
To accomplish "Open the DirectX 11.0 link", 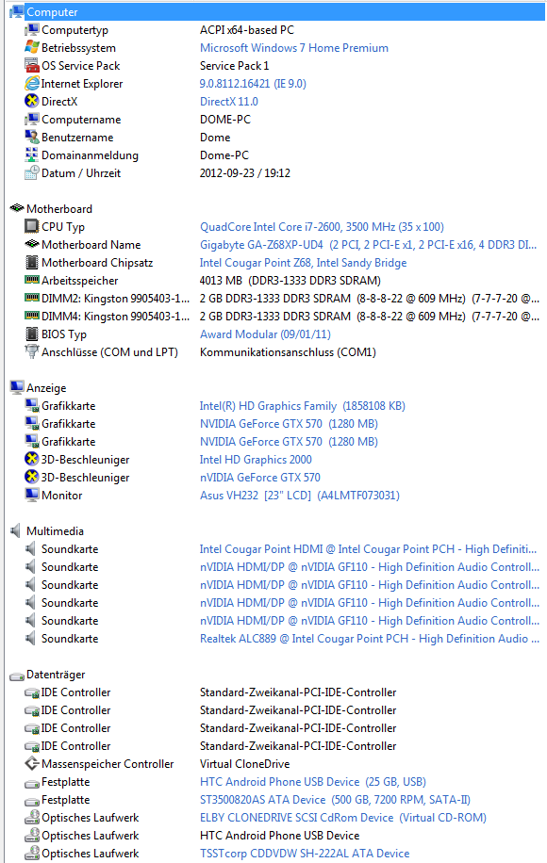I will 229,101.
